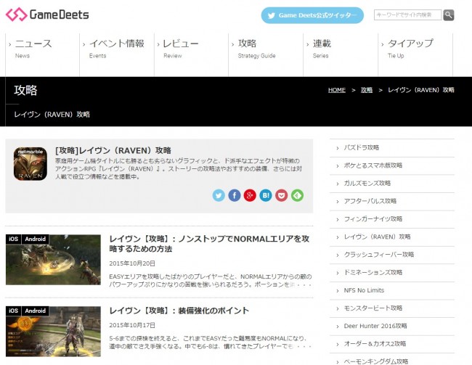Share on Hatena Bookmark B! icon

click(266, 195)
